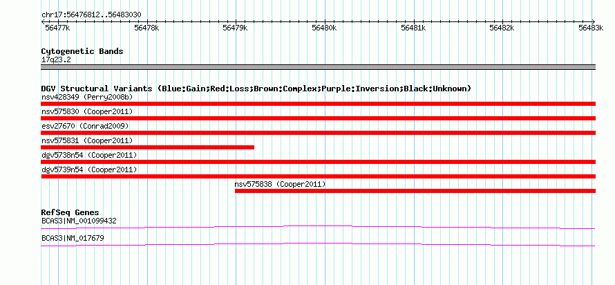
Task: Click the esv27670 (Conrad2009) label
Action: 85,126
